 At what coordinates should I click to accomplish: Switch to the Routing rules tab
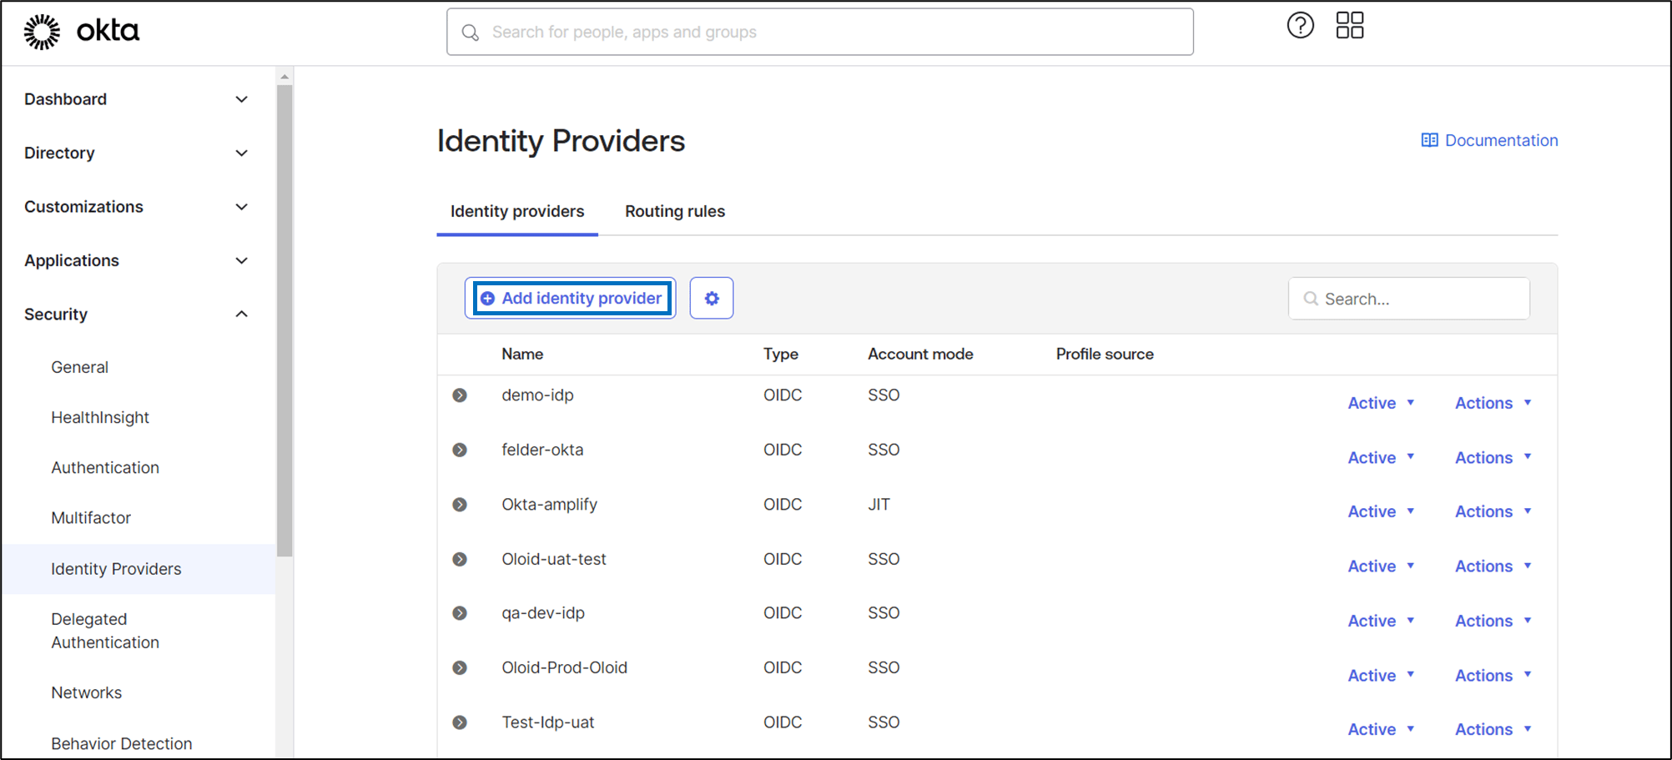coord(675,211)
